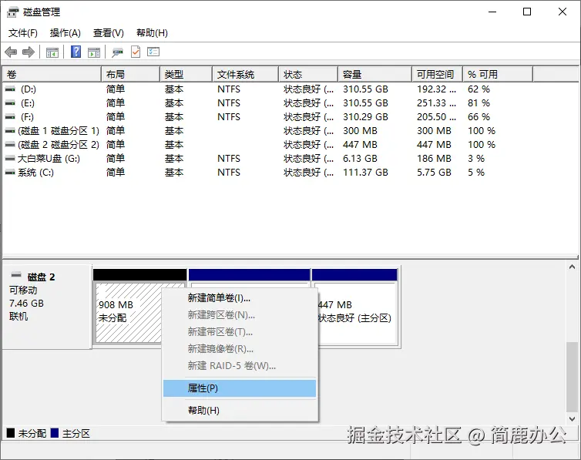Sort by the 布局 column header
Screen dimensions: 581x460
tap(130, 75)
